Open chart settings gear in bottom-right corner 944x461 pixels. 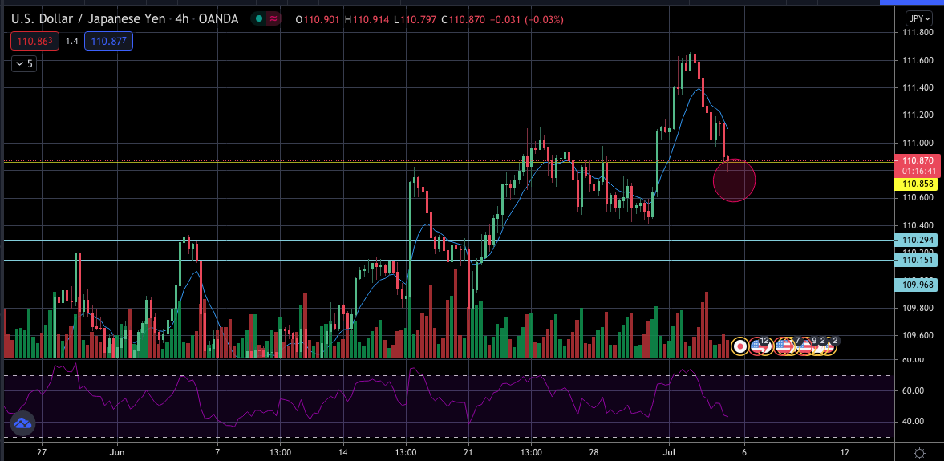(919, 453)
